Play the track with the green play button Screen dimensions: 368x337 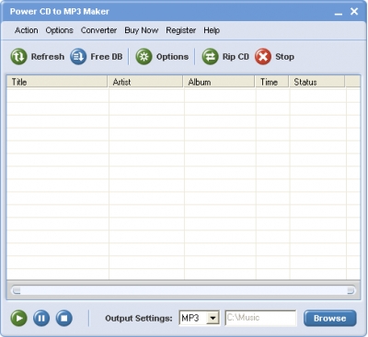(19, 318)
